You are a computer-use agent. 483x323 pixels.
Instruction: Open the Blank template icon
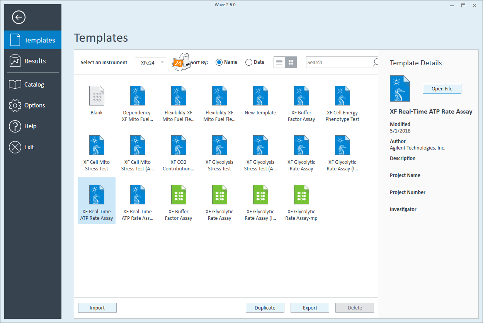click(x=97, y=96)
